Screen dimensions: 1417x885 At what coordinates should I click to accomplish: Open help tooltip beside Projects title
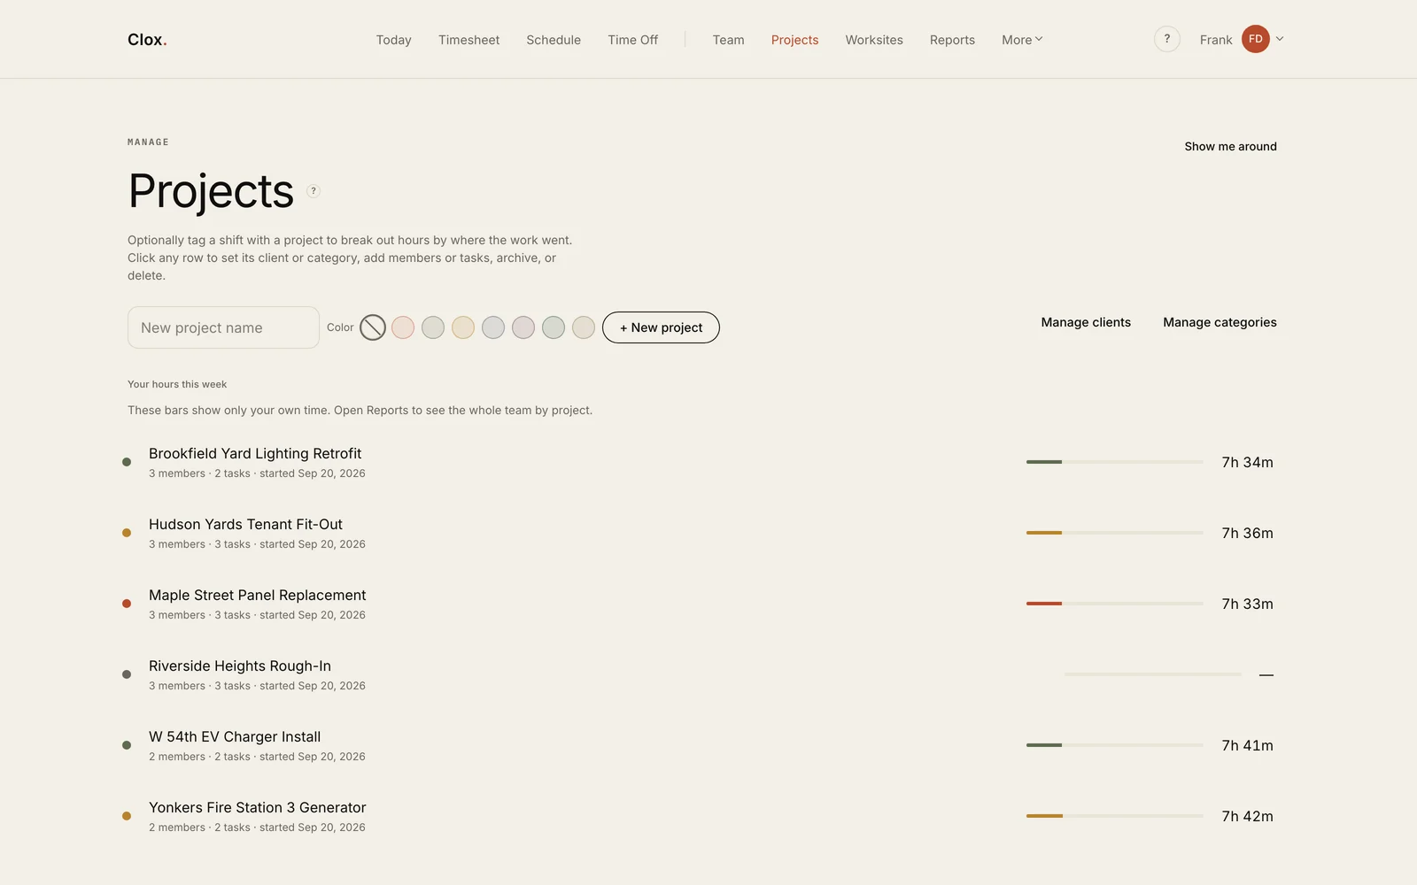(x=313, y=191)
